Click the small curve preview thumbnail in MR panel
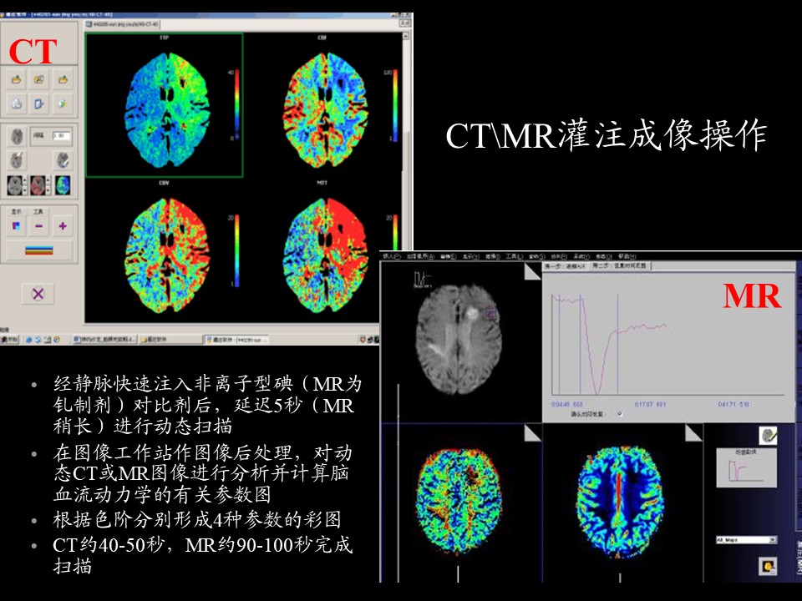 click(746, 467)
